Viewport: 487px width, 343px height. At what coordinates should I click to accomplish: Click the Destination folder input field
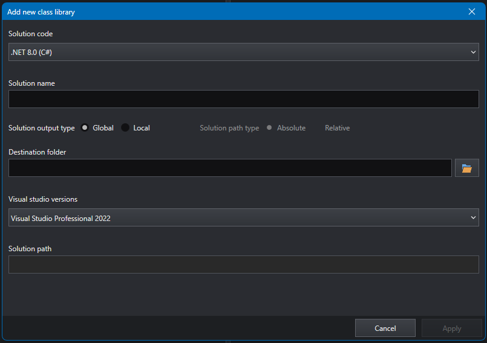click(x=230, y=168)
